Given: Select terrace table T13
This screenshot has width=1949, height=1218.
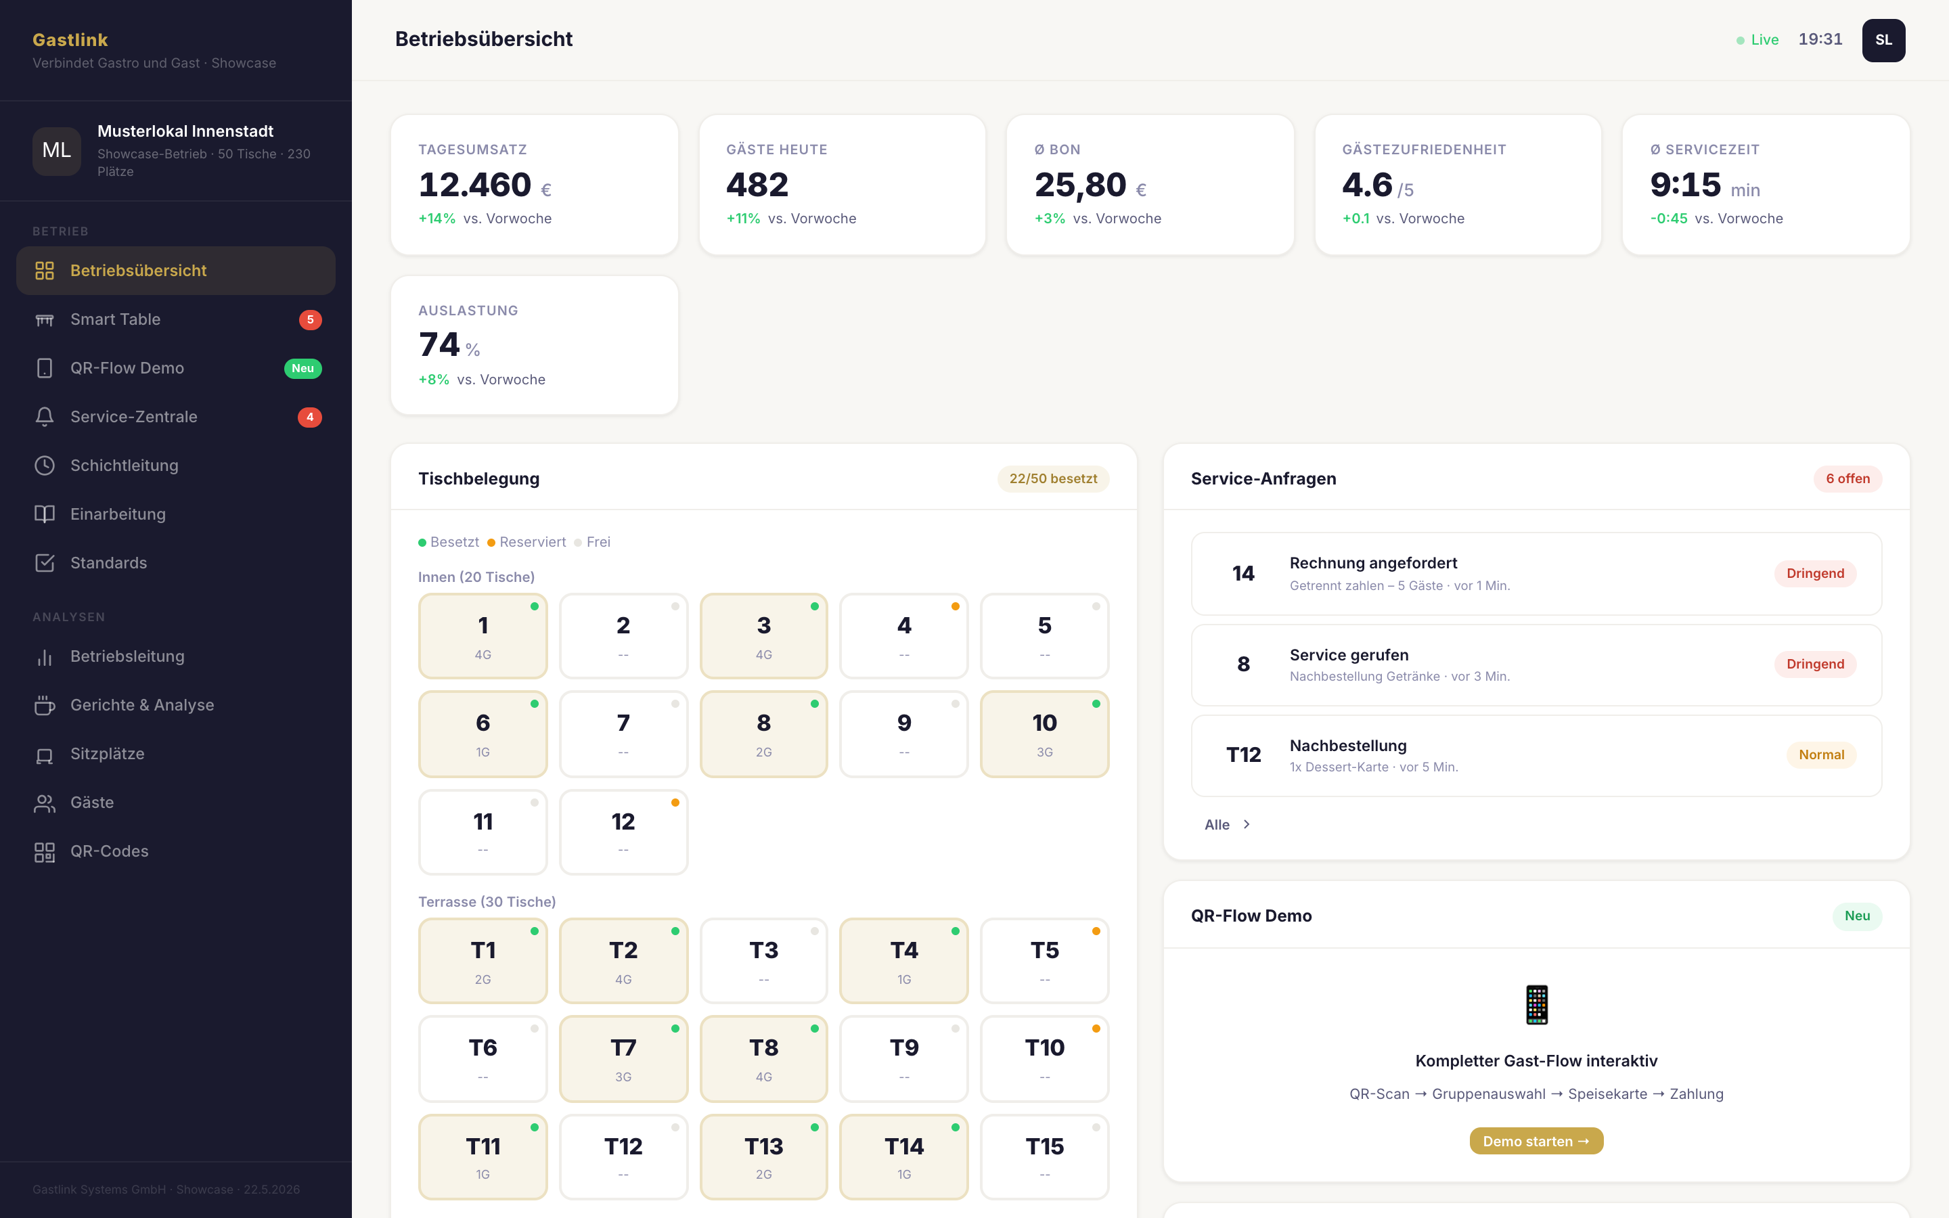Looking at the screenshot, I should click(763, 1157).
